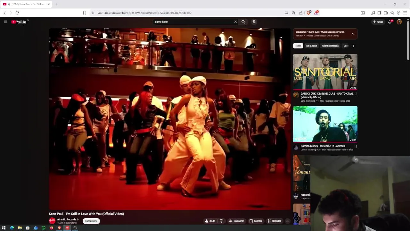Open a new browser tab
The width and height of the screenshot is (410, 231).
click(56, 4)
